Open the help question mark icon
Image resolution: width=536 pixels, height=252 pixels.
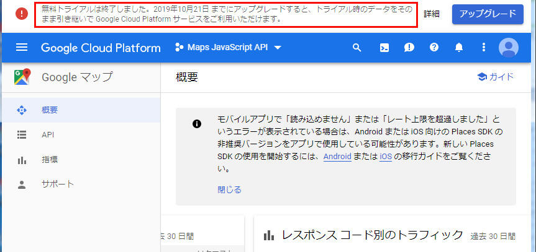(x=434, y=48)
